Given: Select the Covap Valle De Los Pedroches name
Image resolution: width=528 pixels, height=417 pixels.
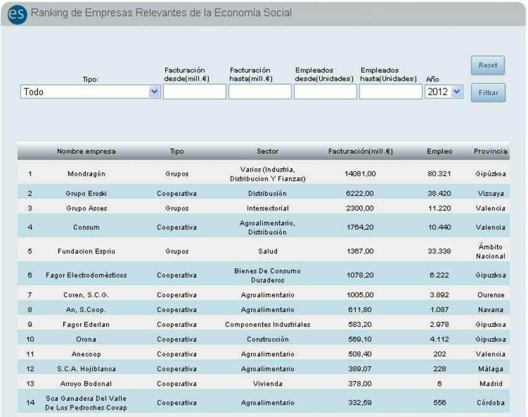Looking at the screenshot, I should click(x=86, y=403).
